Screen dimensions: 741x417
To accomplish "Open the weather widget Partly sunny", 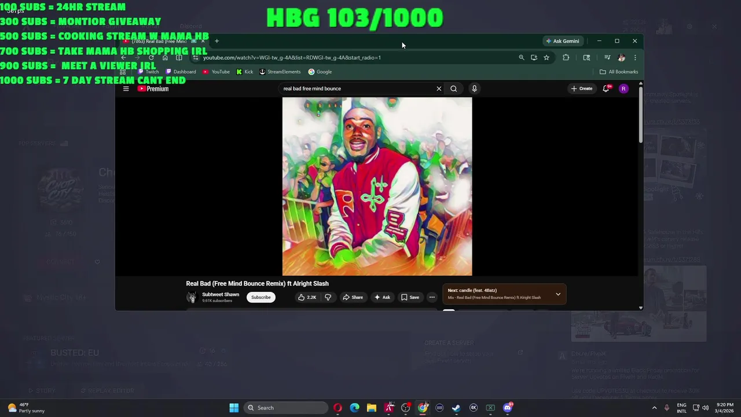I will [x=26, y=408].
